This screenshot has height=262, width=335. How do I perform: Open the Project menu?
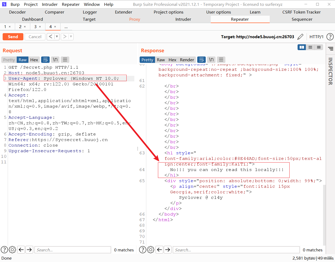tap(31, 4)
